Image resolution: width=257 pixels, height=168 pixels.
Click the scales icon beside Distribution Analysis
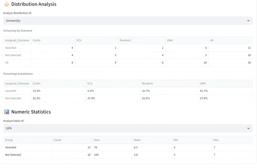pos(7,4)
